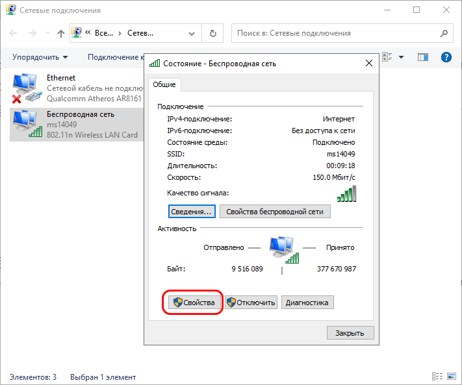Open Свойства in the status dialog
The width and height of the screenshot is (462, 385).
[194, 303]
